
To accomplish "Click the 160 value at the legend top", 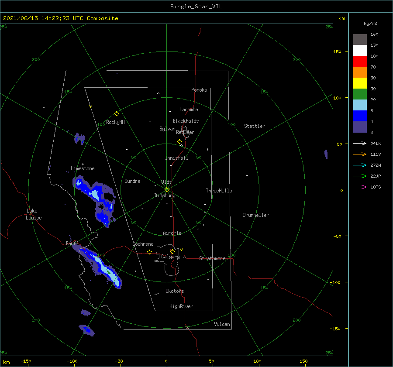I will click(x=374, y=34).
